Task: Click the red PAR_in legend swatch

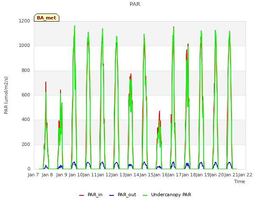Action: [x=81, y=195]
